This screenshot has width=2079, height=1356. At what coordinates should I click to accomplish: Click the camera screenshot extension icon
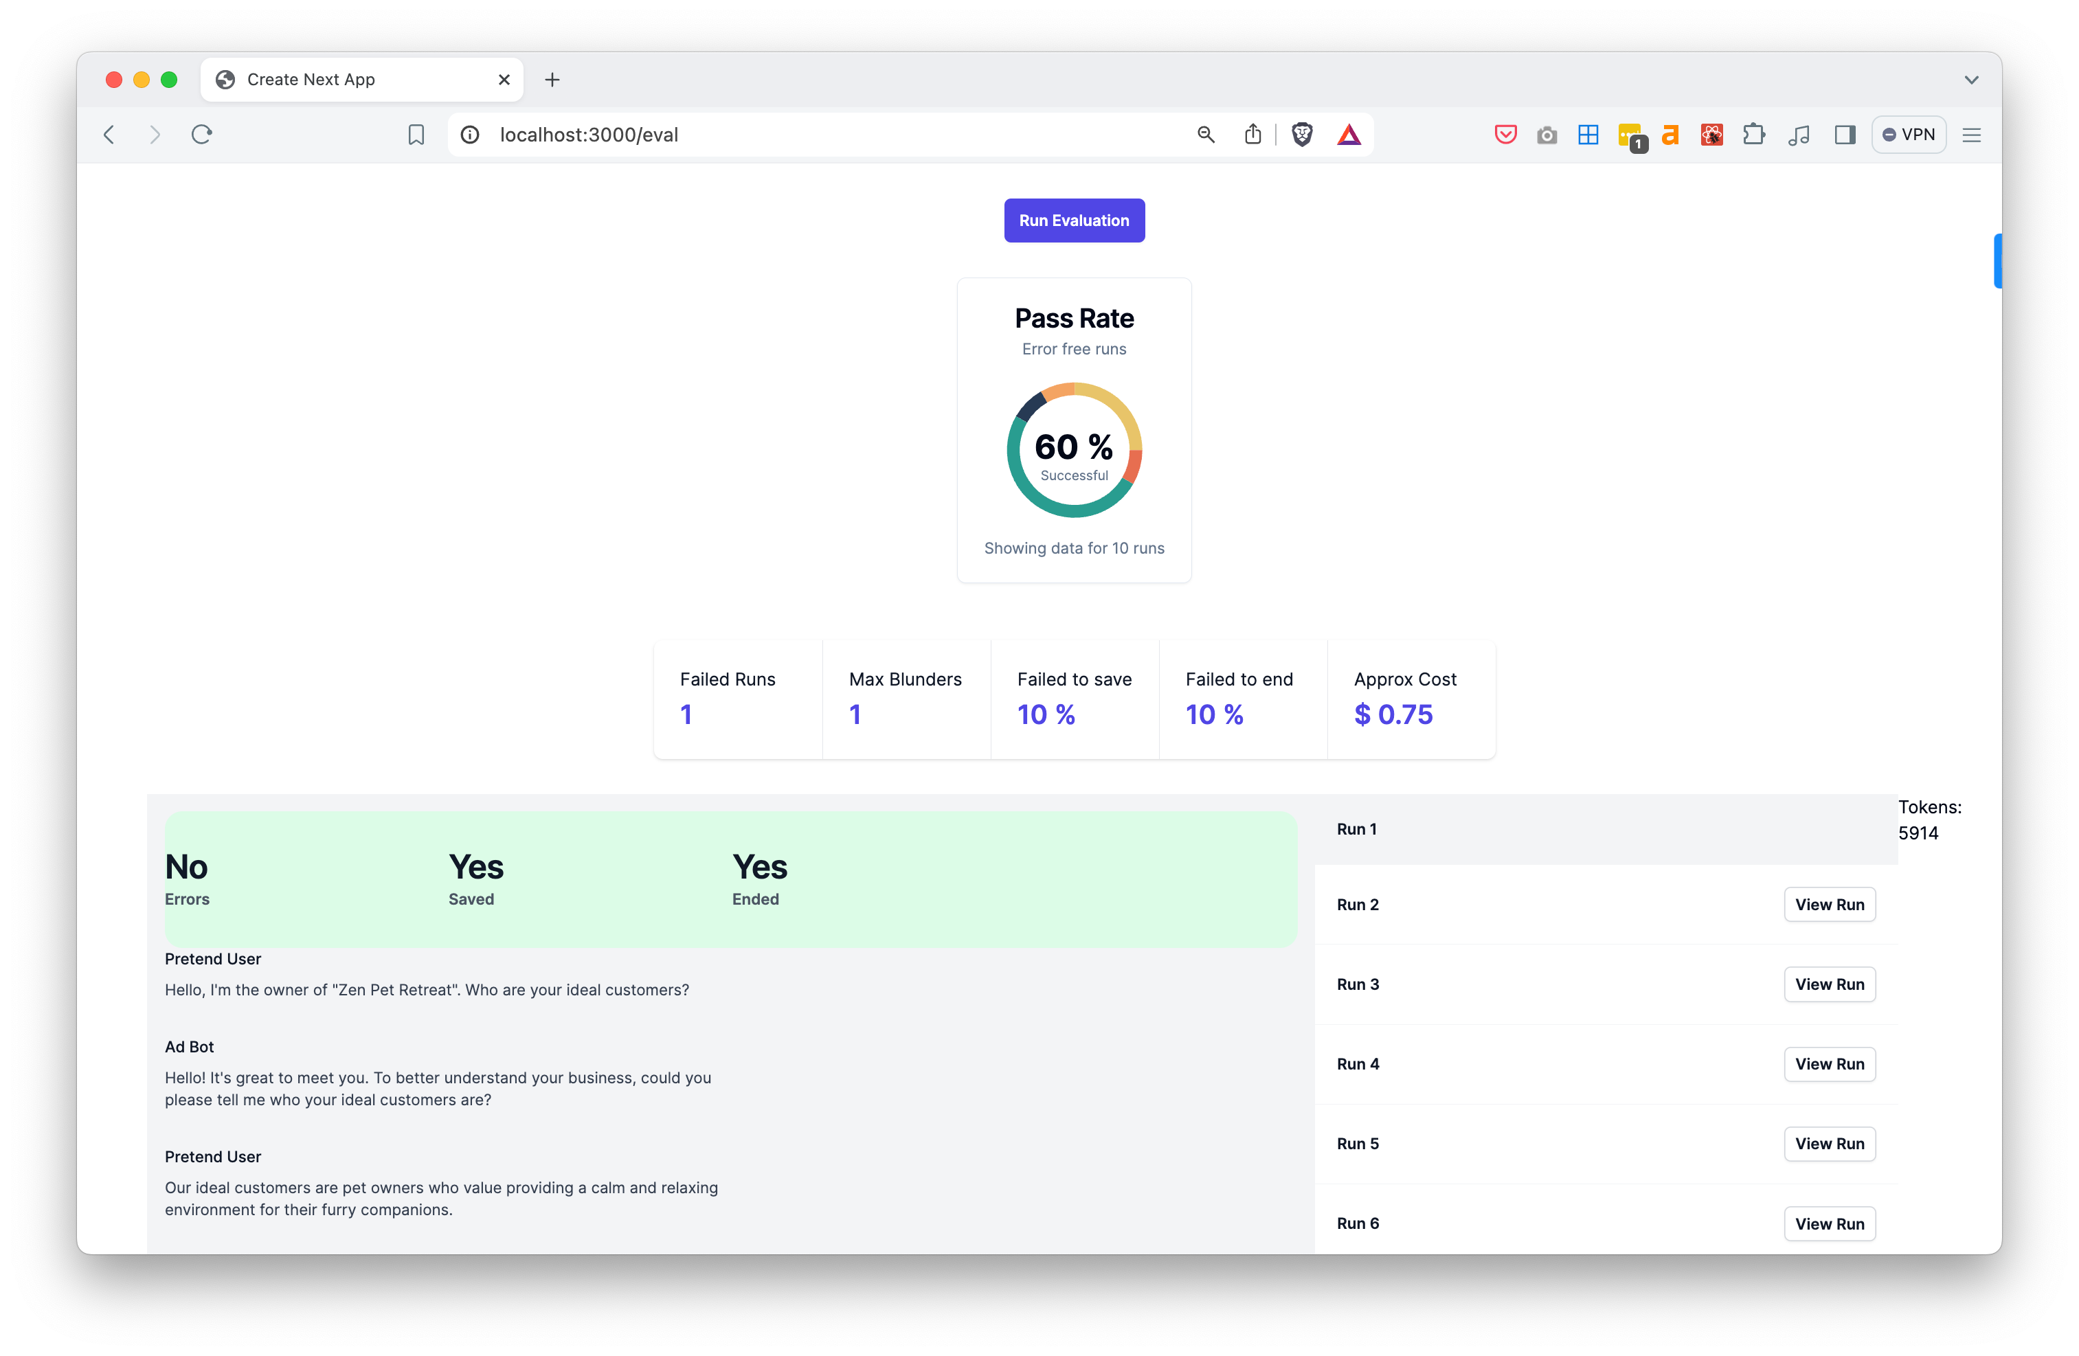[x=1547, y=135]
